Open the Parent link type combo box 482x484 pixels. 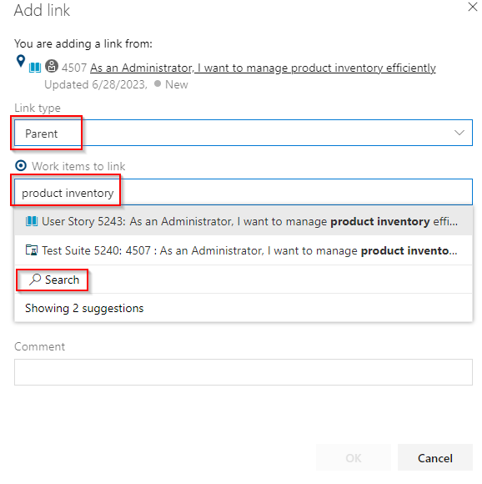pos(244,133)
